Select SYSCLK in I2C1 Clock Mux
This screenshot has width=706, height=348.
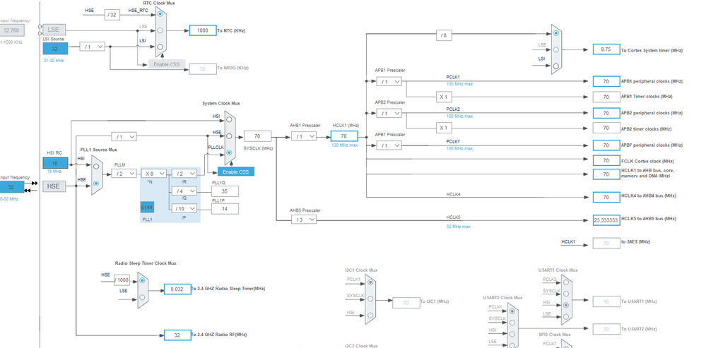point(370,299)
